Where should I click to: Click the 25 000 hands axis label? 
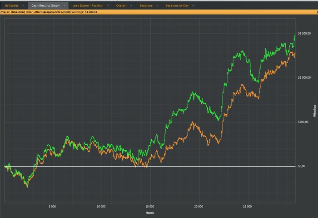(x=247, y=207)
